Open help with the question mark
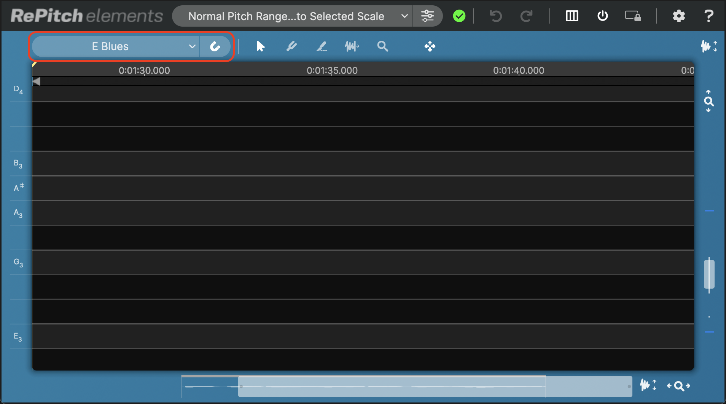 point(708,16)
